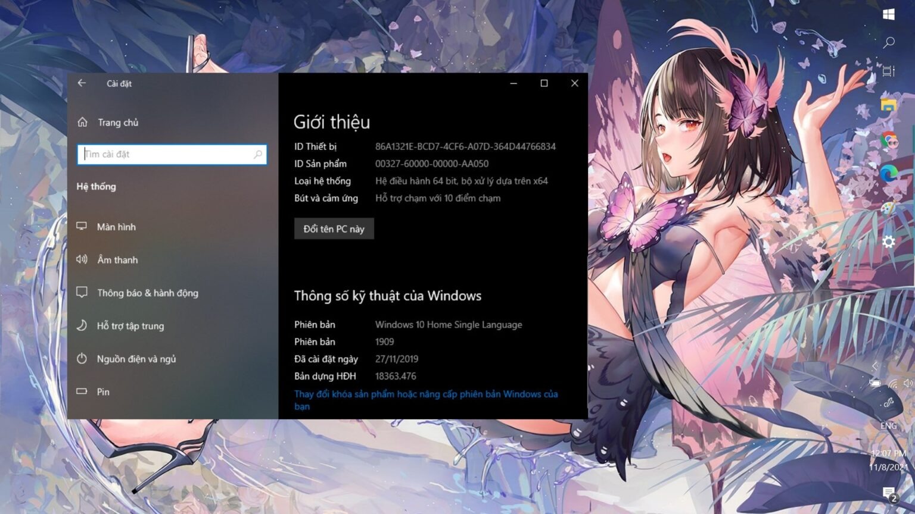Launch Paint from the taskbar

coord(889,208)
